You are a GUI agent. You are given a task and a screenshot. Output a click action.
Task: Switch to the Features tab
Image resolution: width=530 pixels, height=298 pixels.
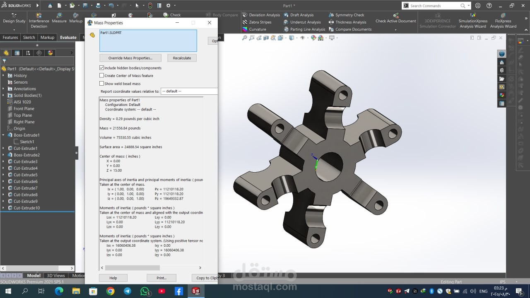10,37
